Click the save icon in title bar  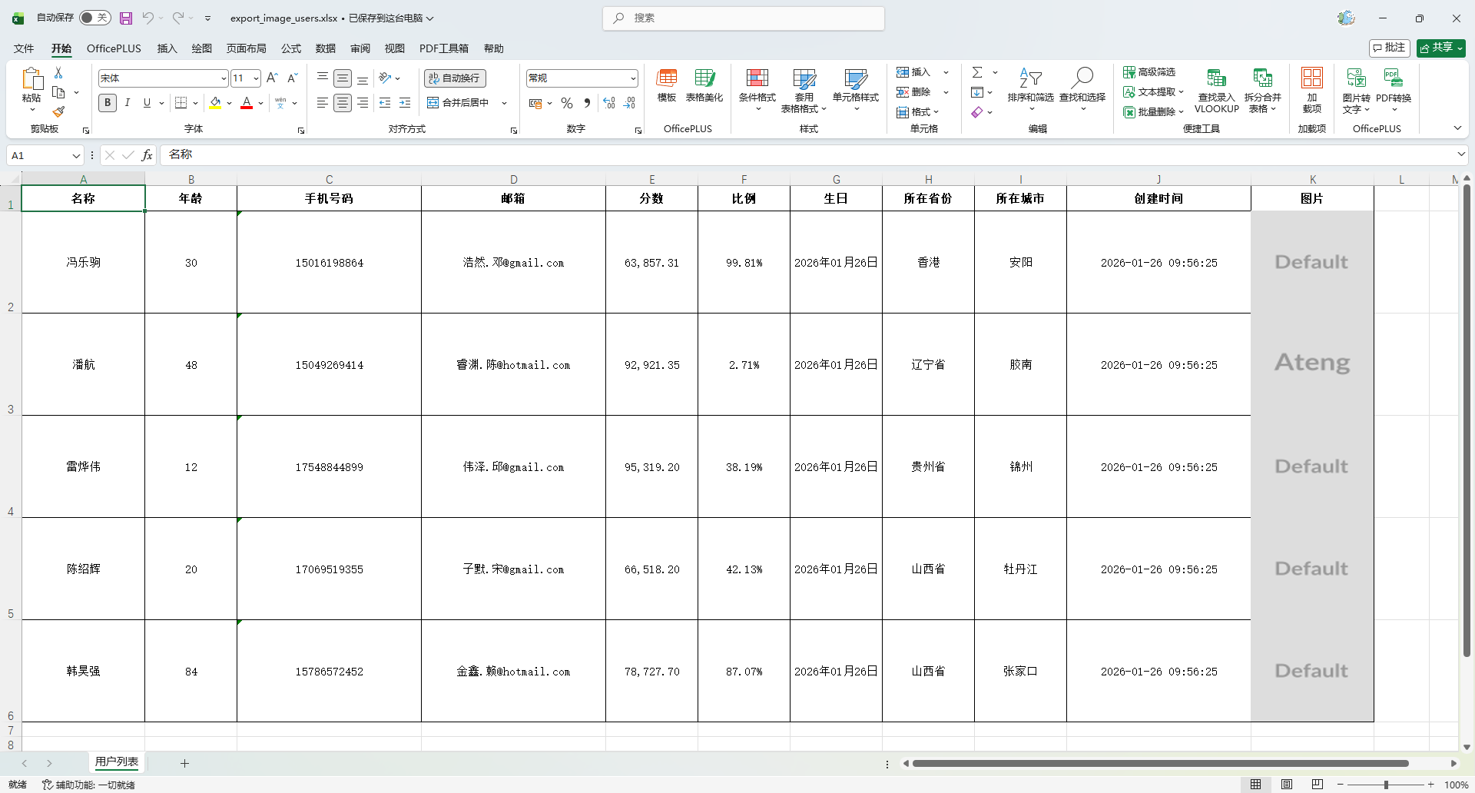[126, 18]
